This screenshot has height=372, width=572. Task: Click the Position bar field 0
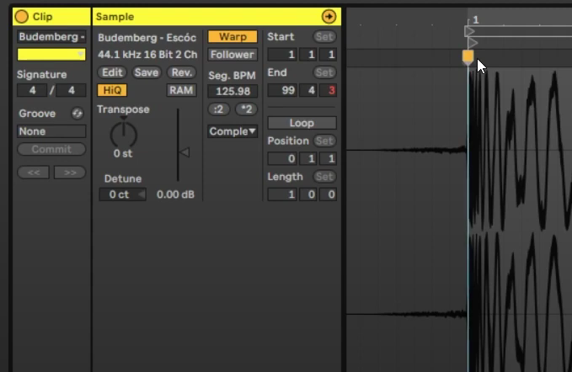coord(282,158)
